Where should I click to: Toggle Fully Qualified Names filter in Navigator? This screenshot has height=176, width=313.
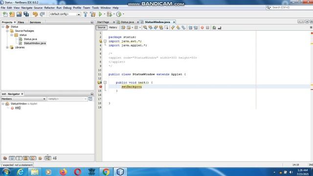pyautogui.click(x=40, y=158)
